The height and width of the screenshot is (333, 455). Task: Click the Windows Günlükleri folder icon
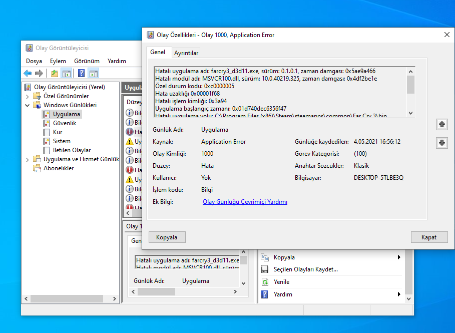coord(37,105)
